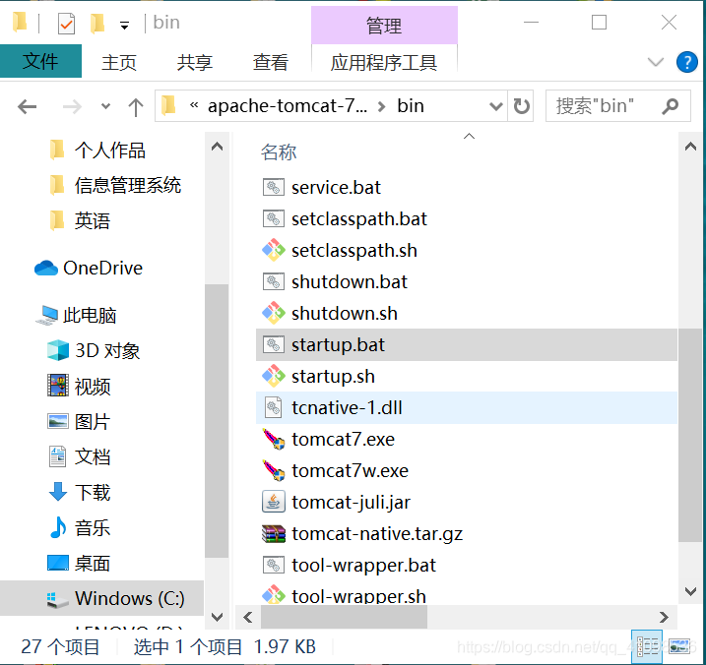Click the apache-tomcat-7... breadcrumb segment
706x665 pixels.
[x=288, y=106]
